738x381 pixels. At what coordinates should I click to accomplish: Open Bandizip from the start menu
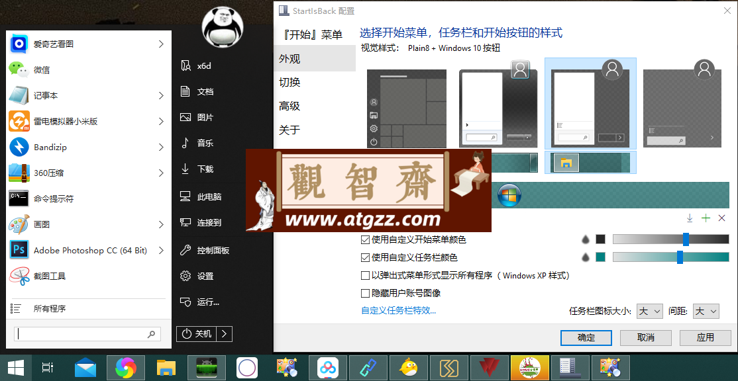pyautogui.click(x=88, y=147)
